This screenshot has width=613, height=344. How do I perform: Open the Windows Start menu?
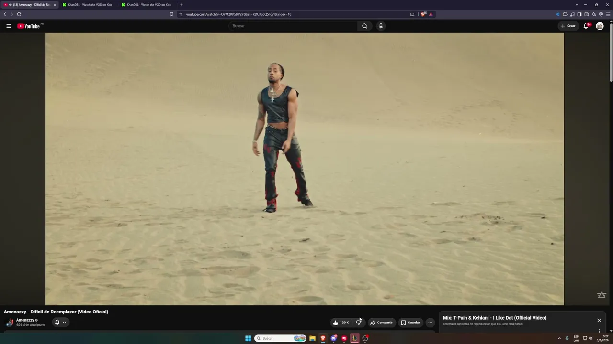pyautogui.click(x=248, y=338)
